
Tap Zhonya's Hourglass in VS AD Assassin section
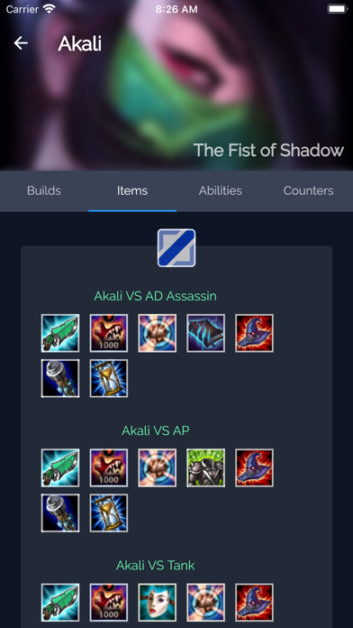[109, 378]
